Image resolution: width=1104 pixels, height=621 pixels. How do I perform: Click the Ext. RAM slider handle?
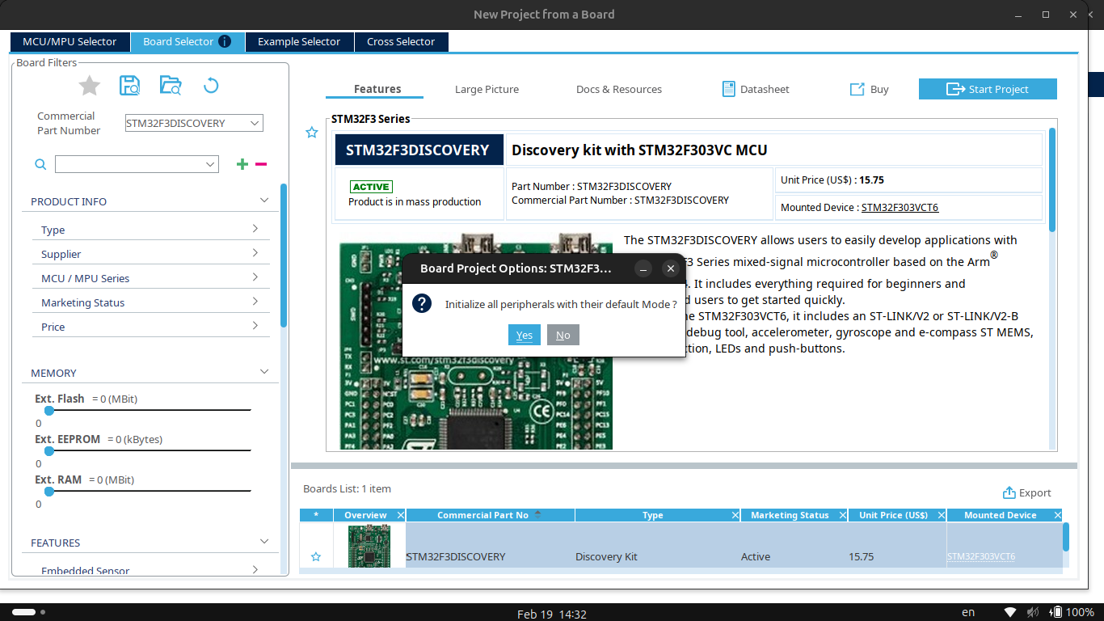48,492
